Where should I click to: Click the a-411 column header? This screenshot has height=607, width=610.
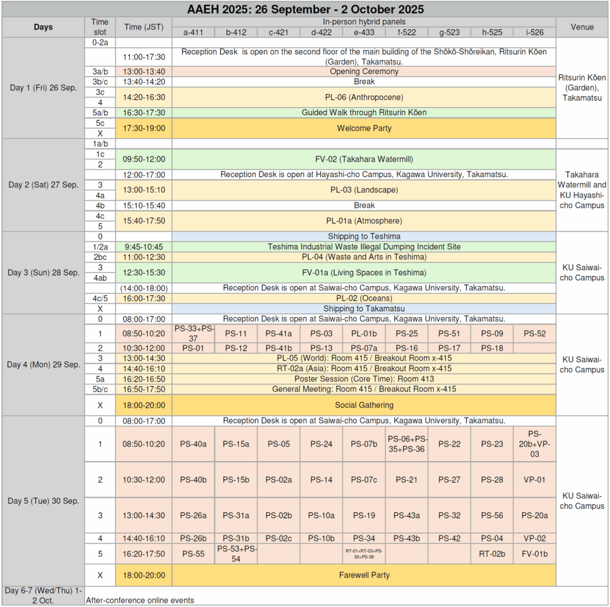193,32
